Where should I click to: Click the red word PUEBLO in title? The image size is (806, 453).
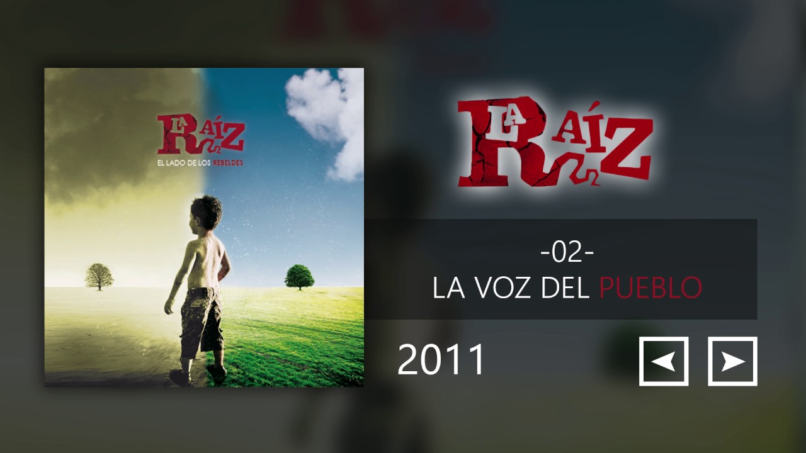[x=650, y=288]
